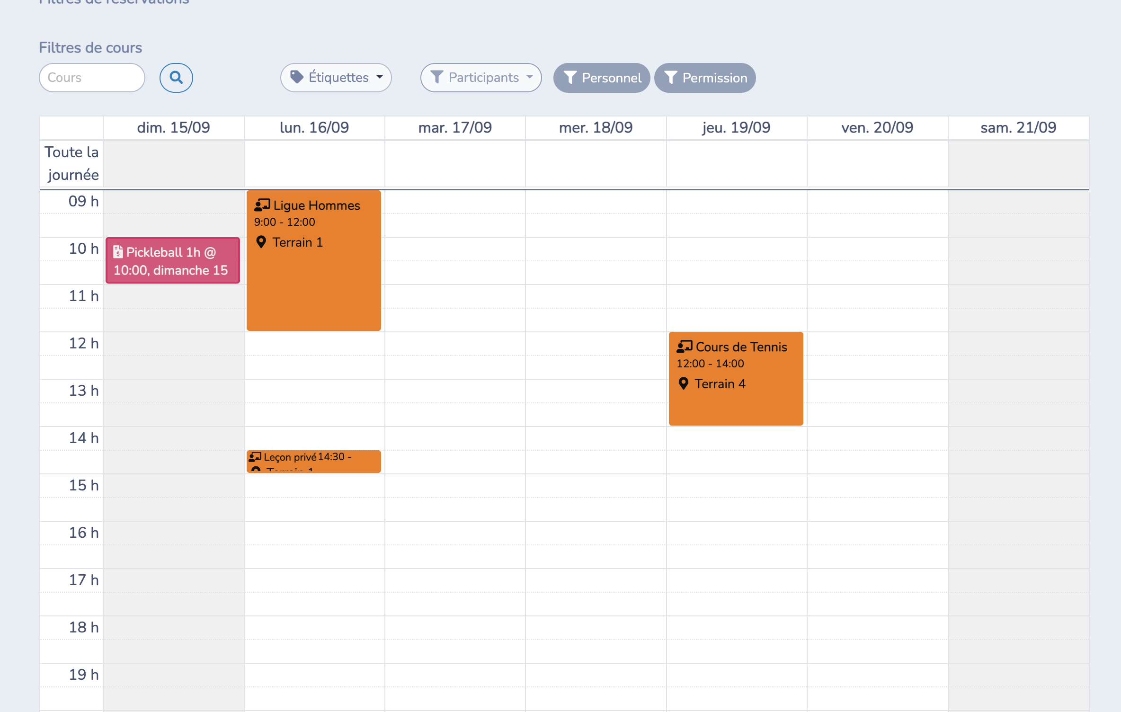Click the Participants caret arrow
1121x712 pixels.
[x=530, y=77]
